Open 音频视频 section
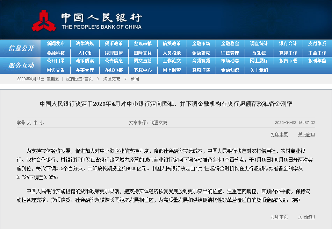 pyautogui.click(x=201, y=61)
